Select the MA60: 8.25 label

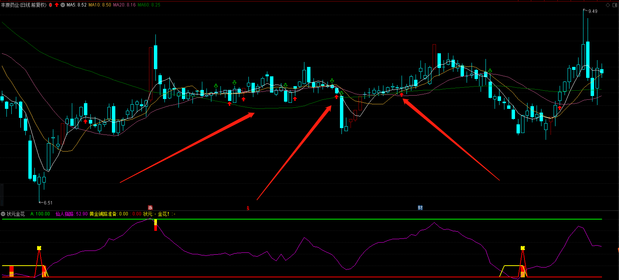click(149, 5)
